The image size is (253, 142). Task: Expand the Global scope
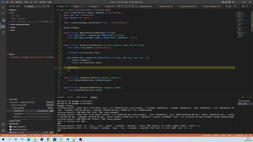(x=9, y=30)
